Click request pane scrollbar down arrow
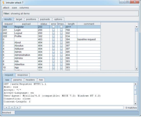Screen dimensions: 141x117 point(135,104)
